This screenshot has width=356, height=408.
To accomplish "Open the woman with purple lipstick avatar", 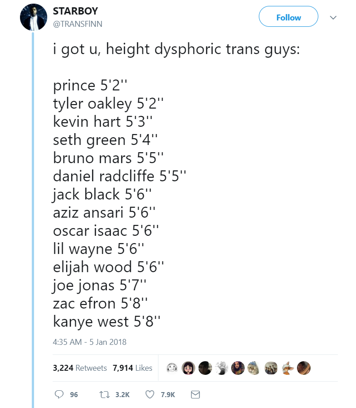I will [237, 368].
